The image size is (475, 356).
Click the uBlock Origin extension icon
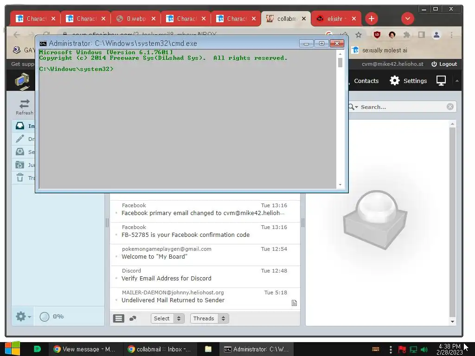(377, 35)
